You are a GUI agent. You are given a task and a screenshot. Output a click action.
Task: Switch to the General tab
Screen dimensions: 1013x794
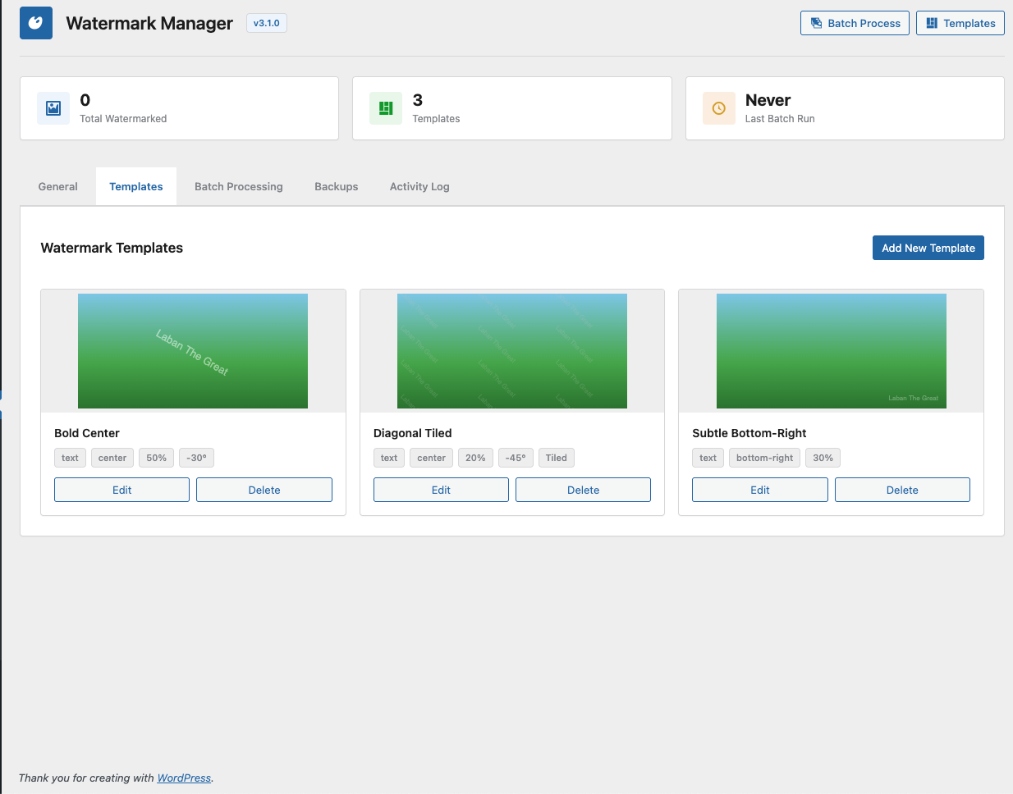pyautogui.click(x=57, y=186)
